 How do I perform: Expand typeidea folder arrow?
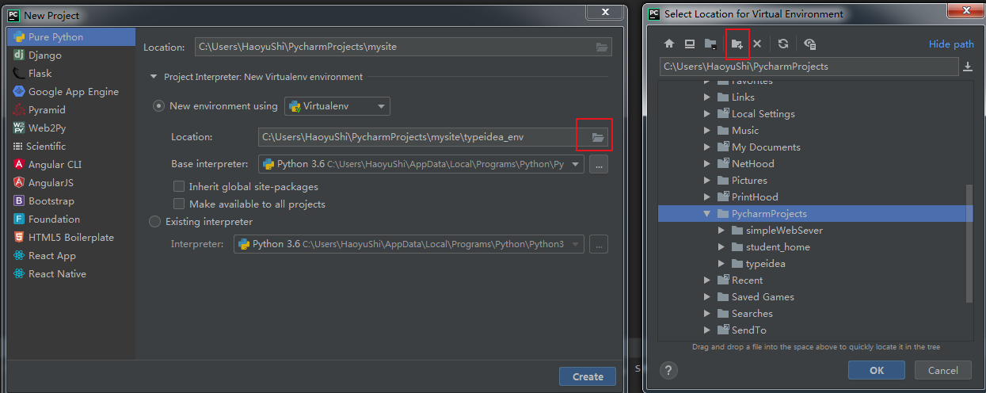(721, 264)
